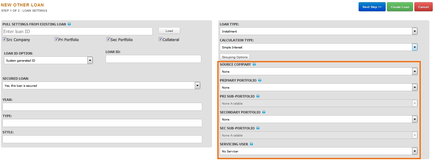Open Secondary Portfolio help tooltip icon
The image size is (434, 161).
(x=264, y=112)
